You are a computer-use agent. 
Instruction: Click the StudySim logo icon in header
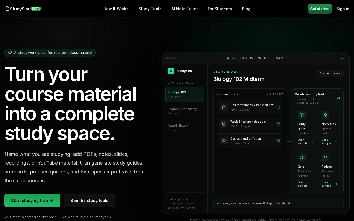[7, 9]
